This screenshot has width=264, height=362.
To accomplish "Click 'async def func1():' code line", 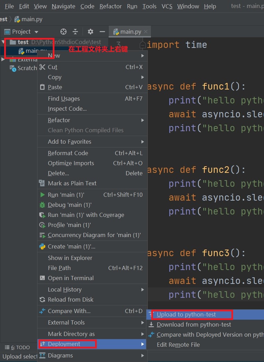I will point(196,86).
